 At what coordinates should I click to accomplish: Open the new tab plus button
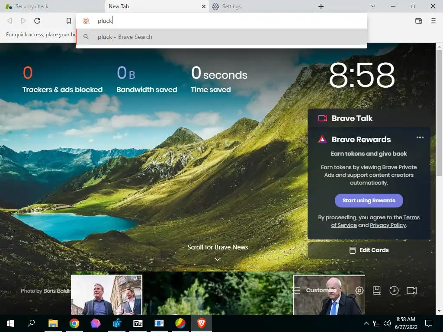click(x=321, y=6)
